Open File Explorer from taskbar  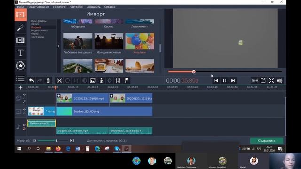click(48, 149)
